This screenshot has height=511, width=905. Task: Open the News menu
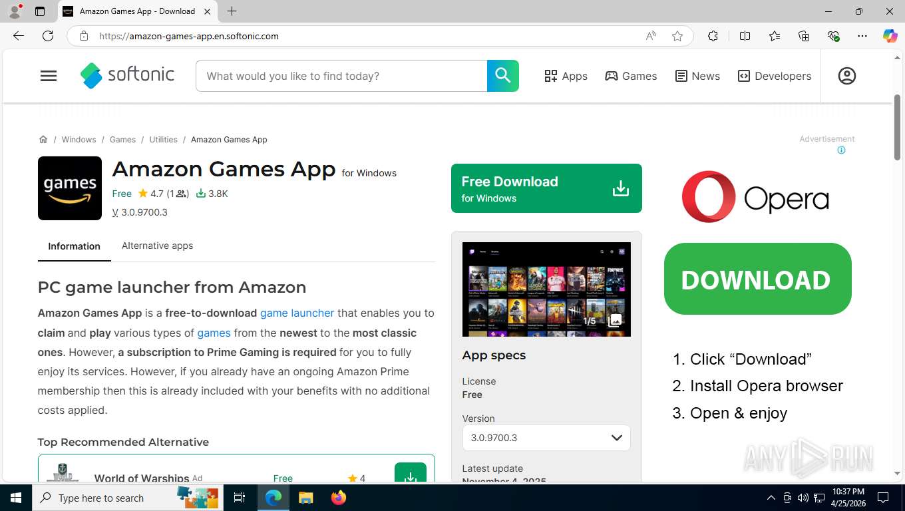(697, 76)
